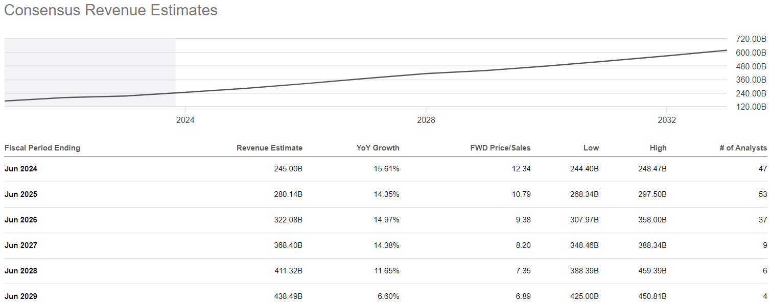Click the 2028 label on chart axis
Viewport: 770px width, 304px height.
click(426, 120)
